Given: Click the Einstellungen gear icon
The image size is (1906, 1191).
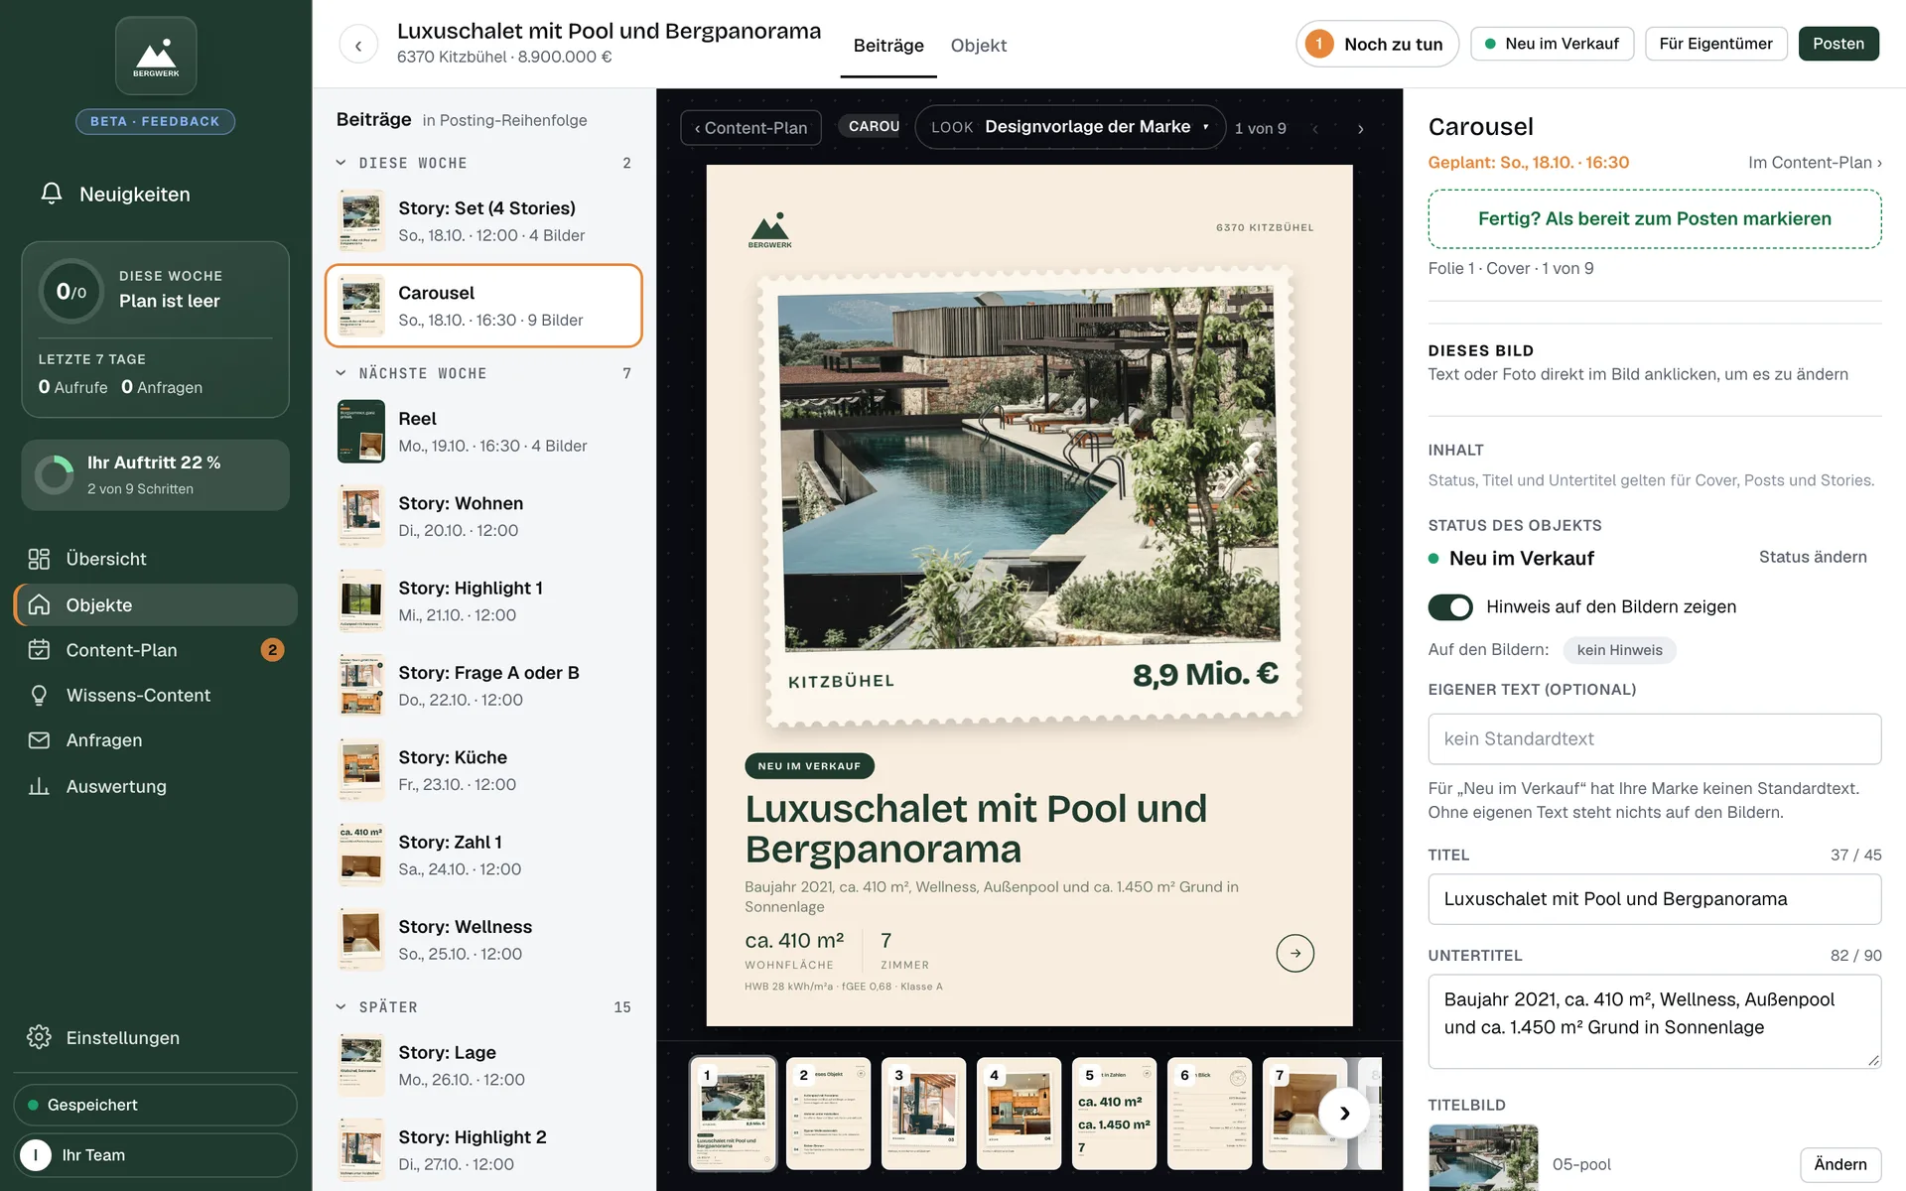Looking at the screenshot, I should (x=39, y=1037).
